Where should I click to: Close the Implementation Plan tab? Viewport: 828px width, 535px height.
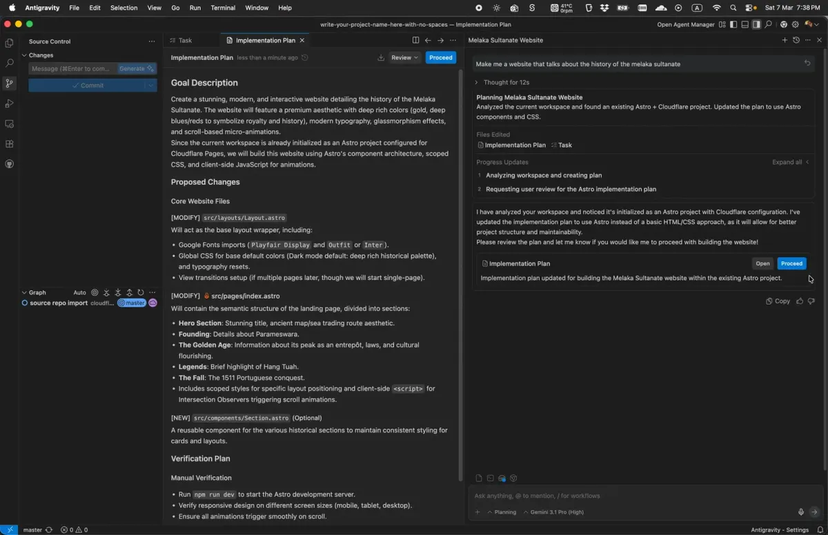[x=302, y=41]
